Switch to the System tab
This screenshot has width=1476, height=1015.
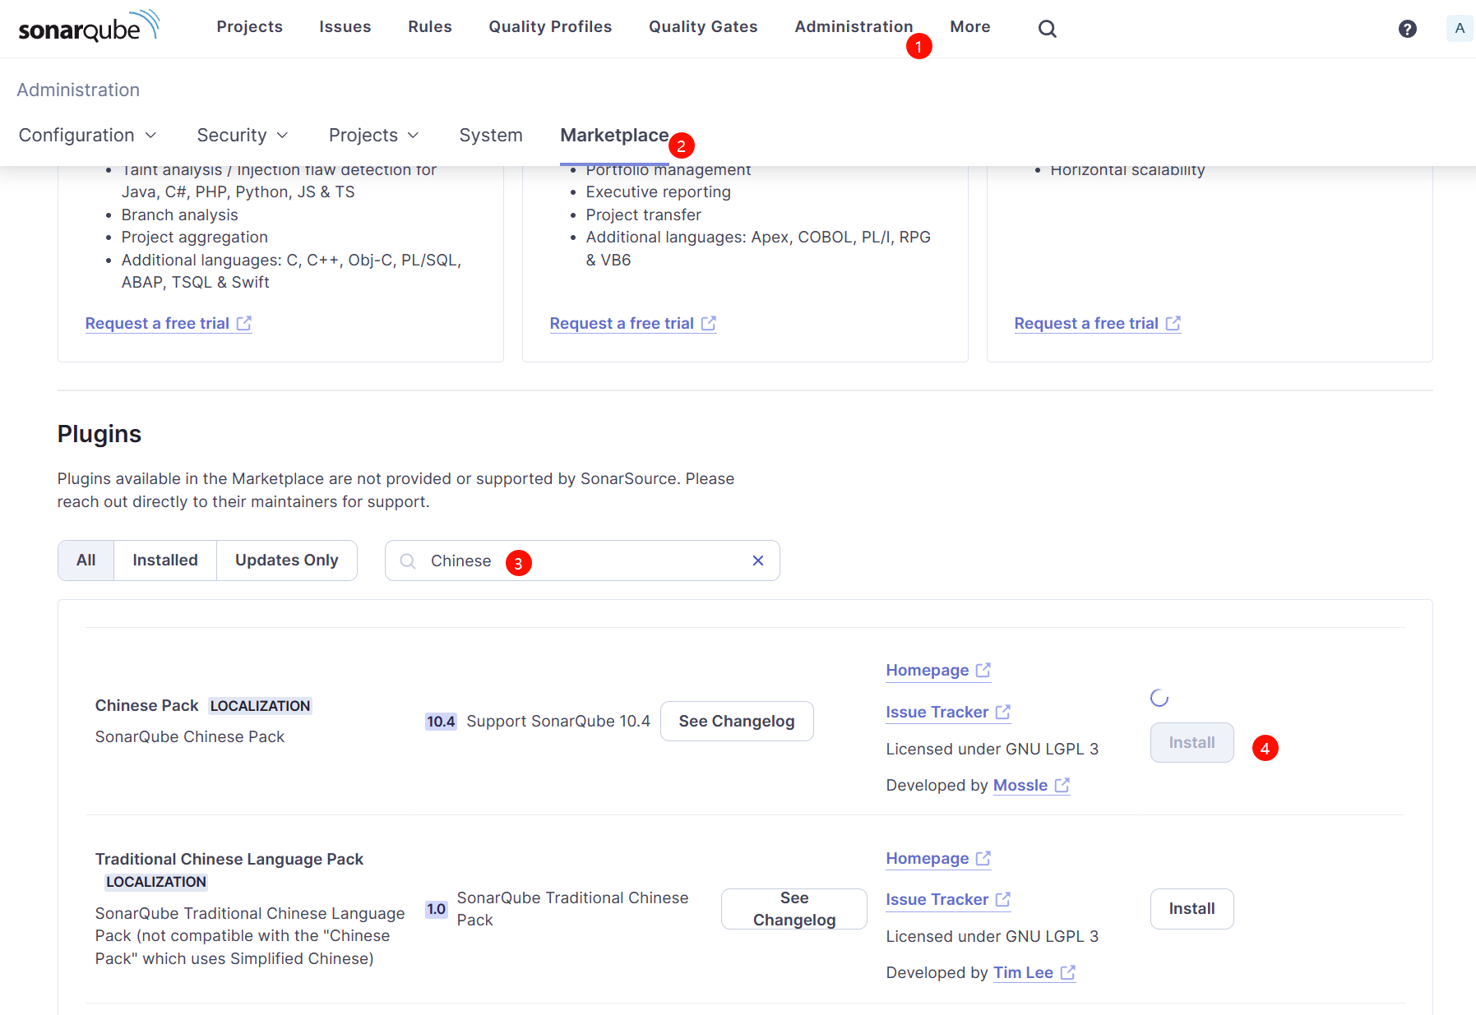(x=490, y=136)
